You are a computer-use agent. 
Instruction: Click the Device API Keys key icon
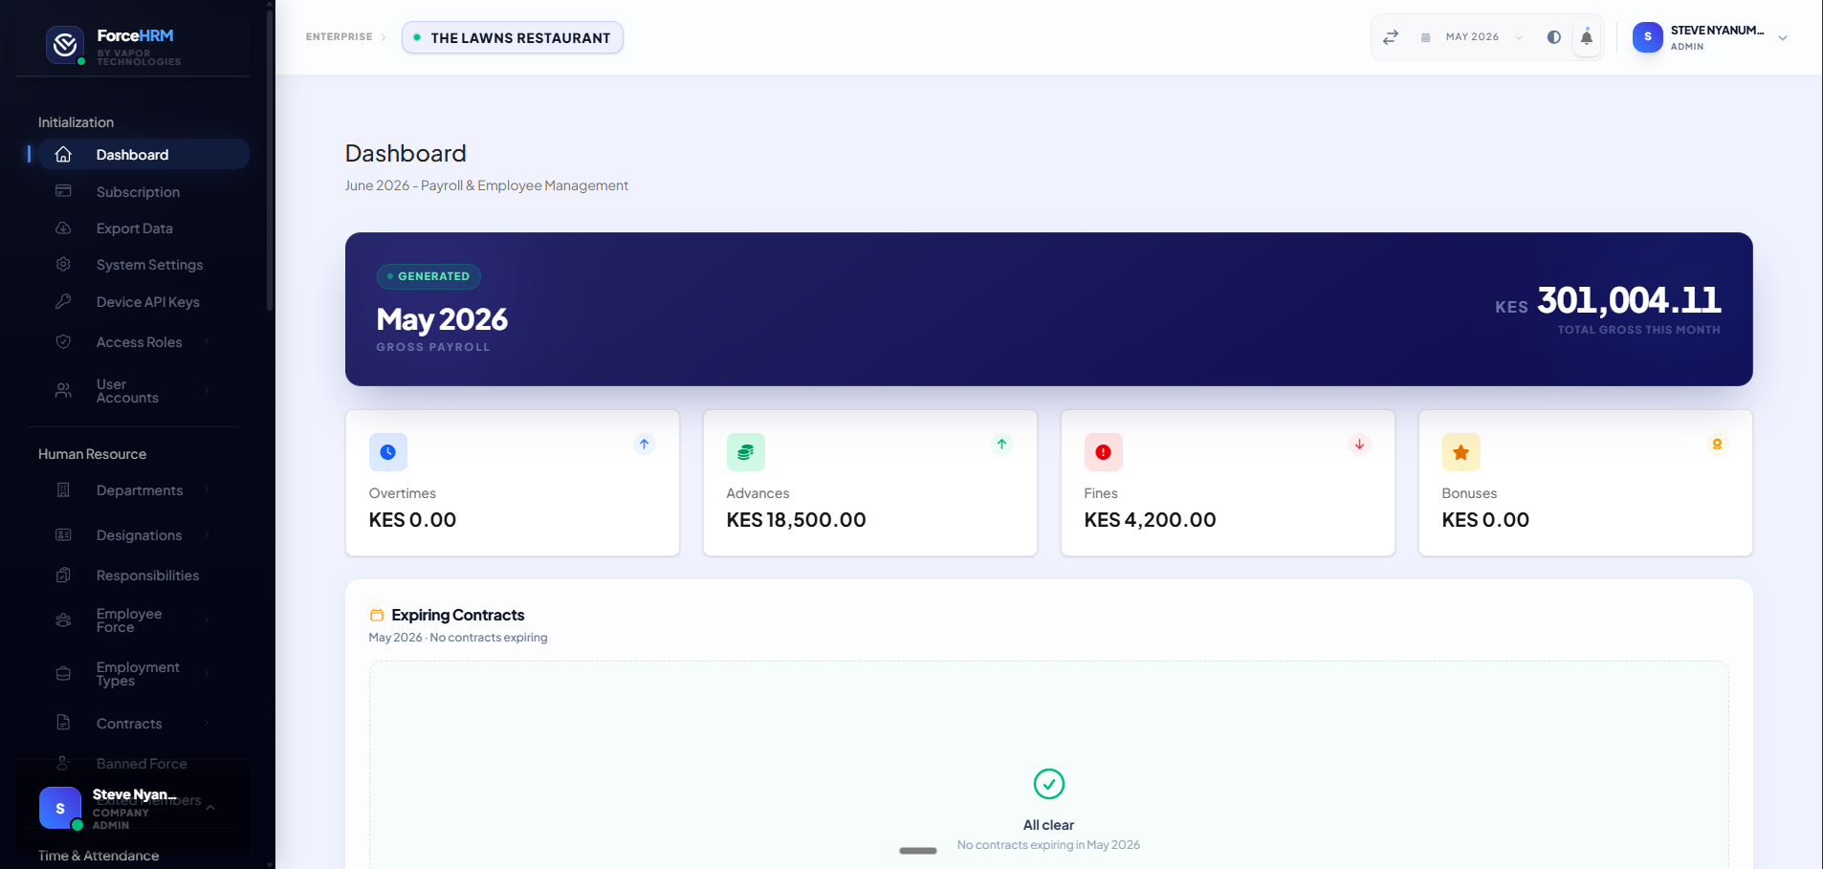click(63, 301)
